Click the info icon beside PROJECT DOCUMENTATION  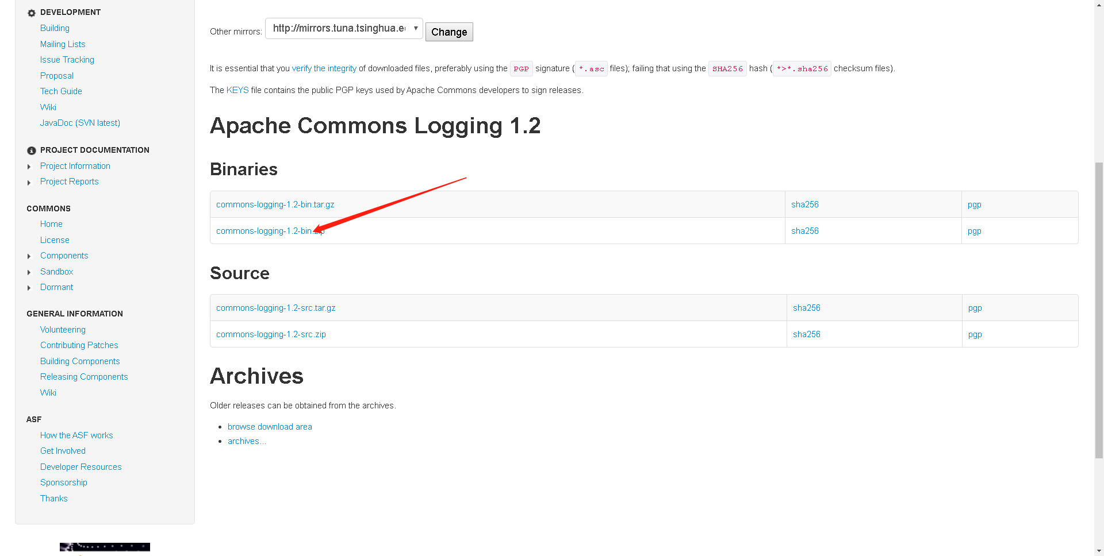point(32,150)
